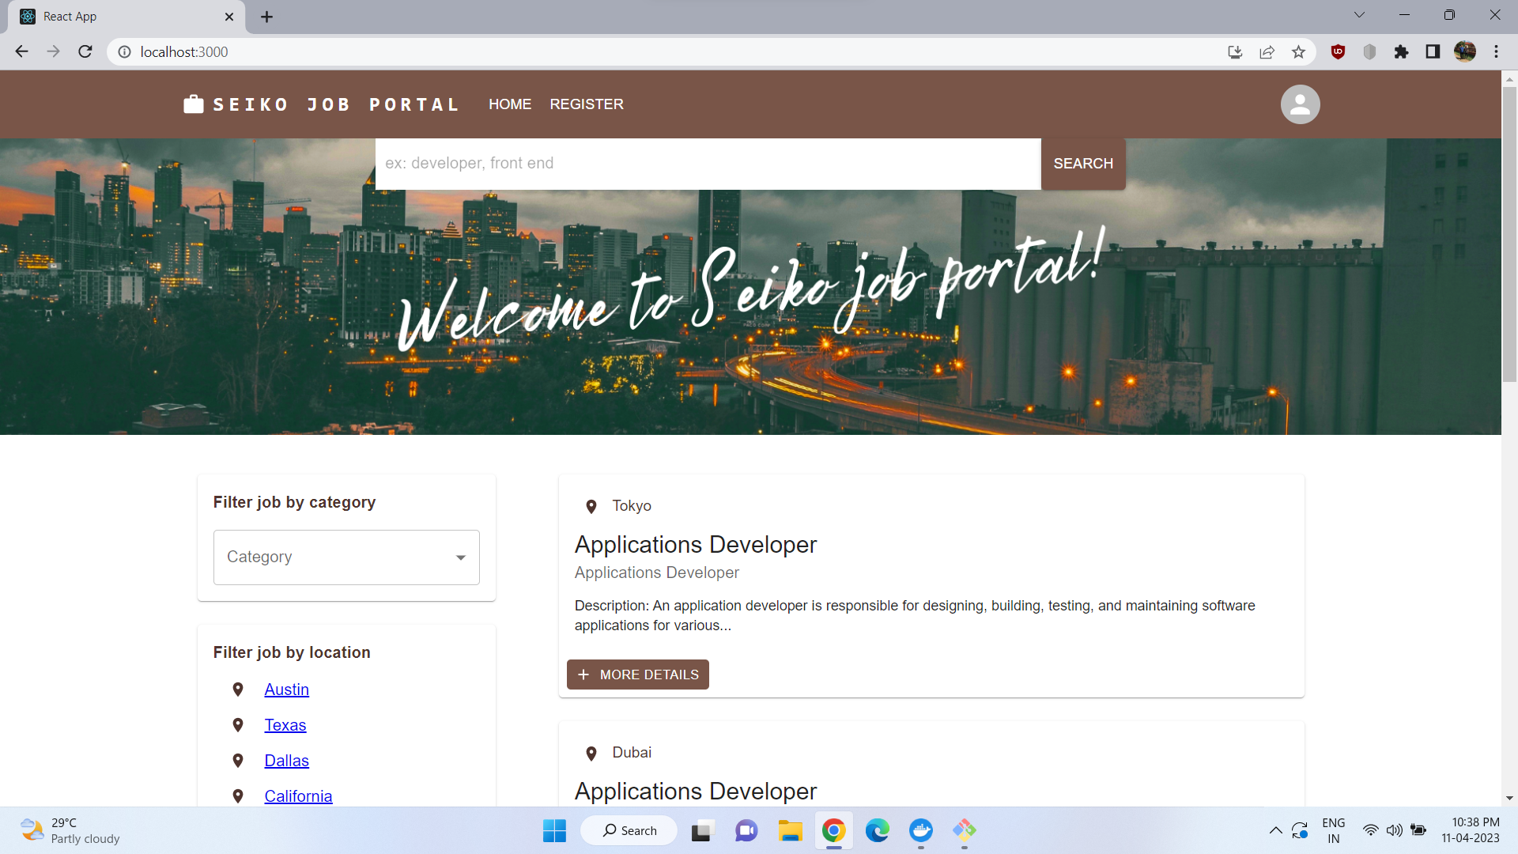Open the Category filter dropdown
1518x854 pixels.
coord(346,557)
